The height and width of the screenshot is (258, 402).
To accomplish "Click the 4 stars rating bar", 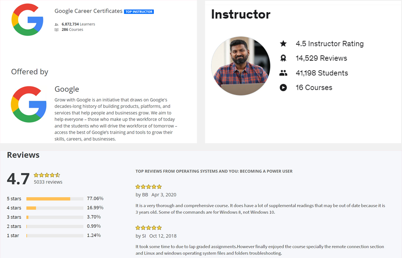I will click(x=55, y=208).
